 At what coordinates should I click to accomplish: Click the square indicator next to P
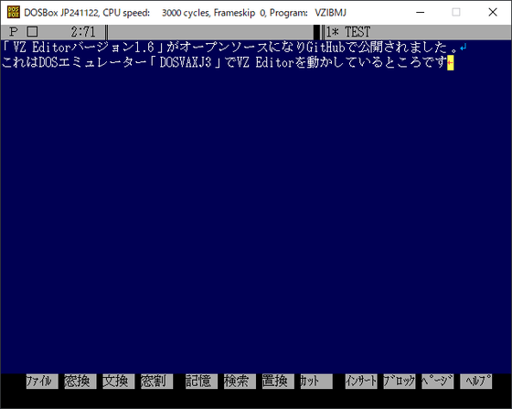pyautogui.click(x=32, y=32)
